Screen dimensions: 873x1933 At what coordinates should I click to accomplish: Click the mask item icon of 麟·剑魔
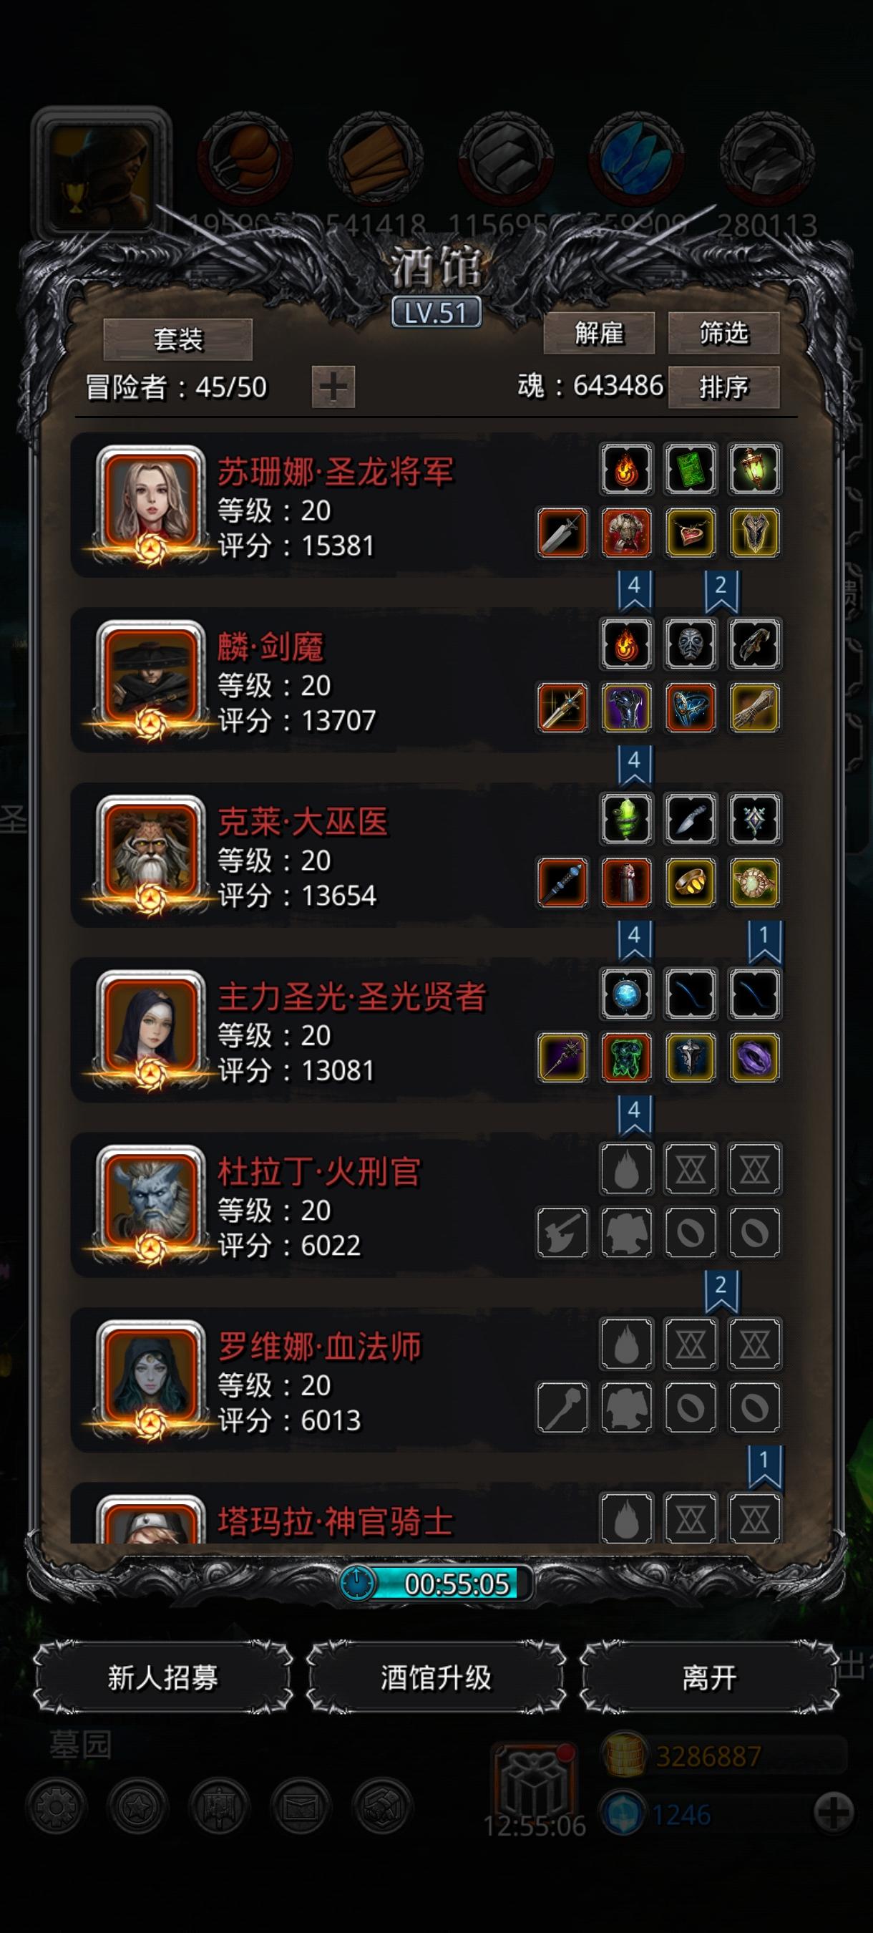point(691,644)
